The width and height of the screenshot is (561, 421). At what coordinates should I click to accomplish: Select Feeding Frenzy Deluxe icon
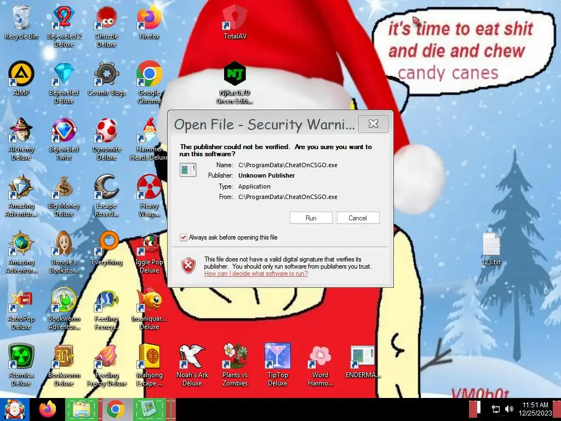[107, 365]
